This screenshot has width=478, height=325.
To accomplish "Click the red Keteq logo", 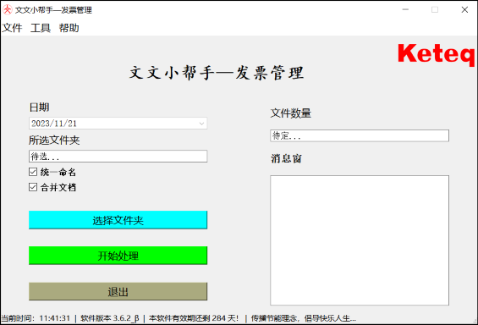I will tap(437, 54).
